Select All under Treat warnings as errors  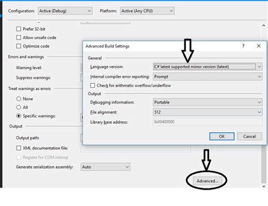19,108
